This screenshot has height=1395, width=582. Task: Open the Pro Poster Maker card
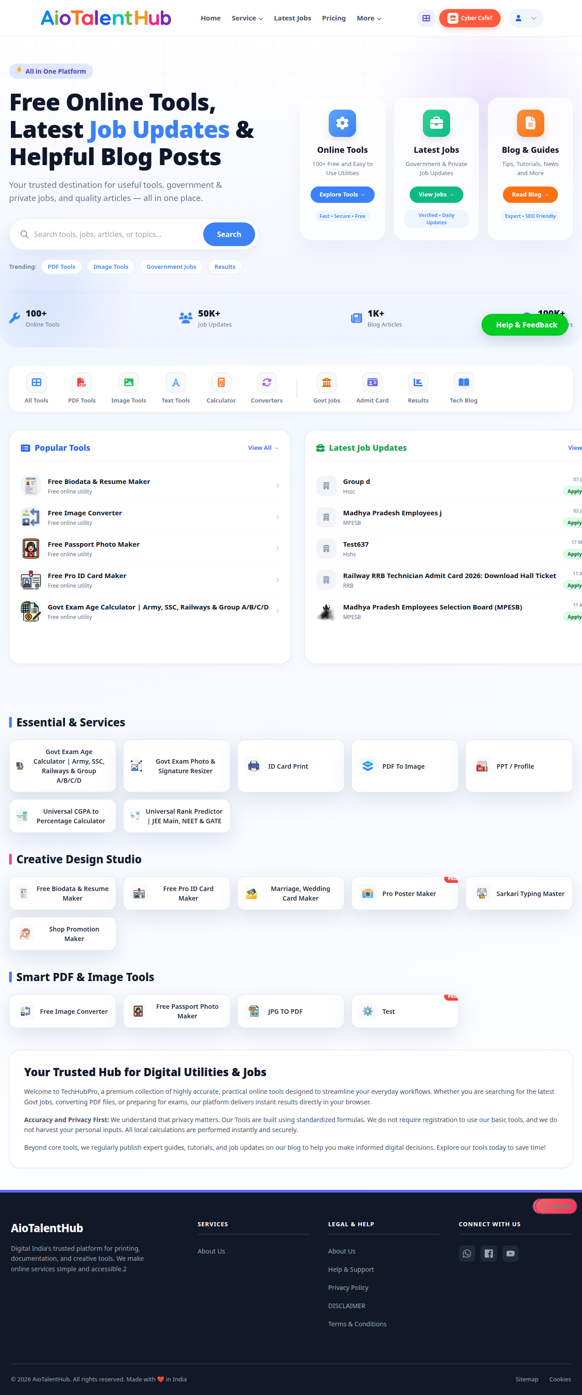(404, 893)
